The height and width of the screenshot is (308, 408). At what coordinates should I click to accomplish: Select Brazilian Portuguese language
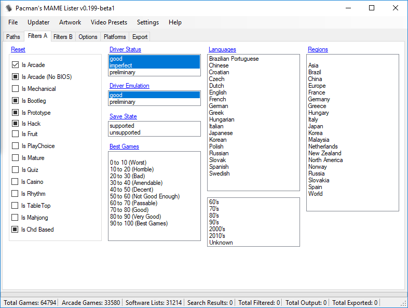(253, 59)
